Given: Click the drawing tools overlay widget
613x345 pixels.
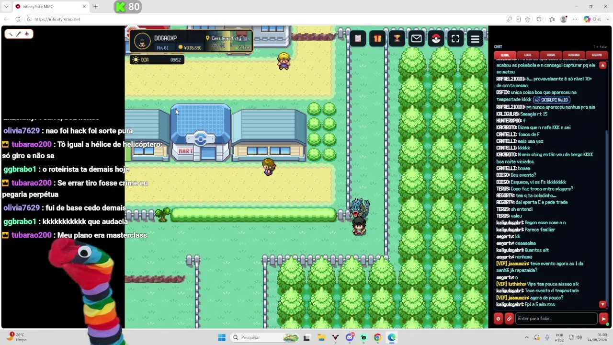Looking at the screenshot, I should 18,34.
